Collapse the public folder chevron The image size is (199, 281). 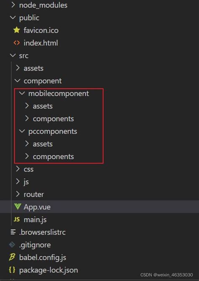click(13, 18)
